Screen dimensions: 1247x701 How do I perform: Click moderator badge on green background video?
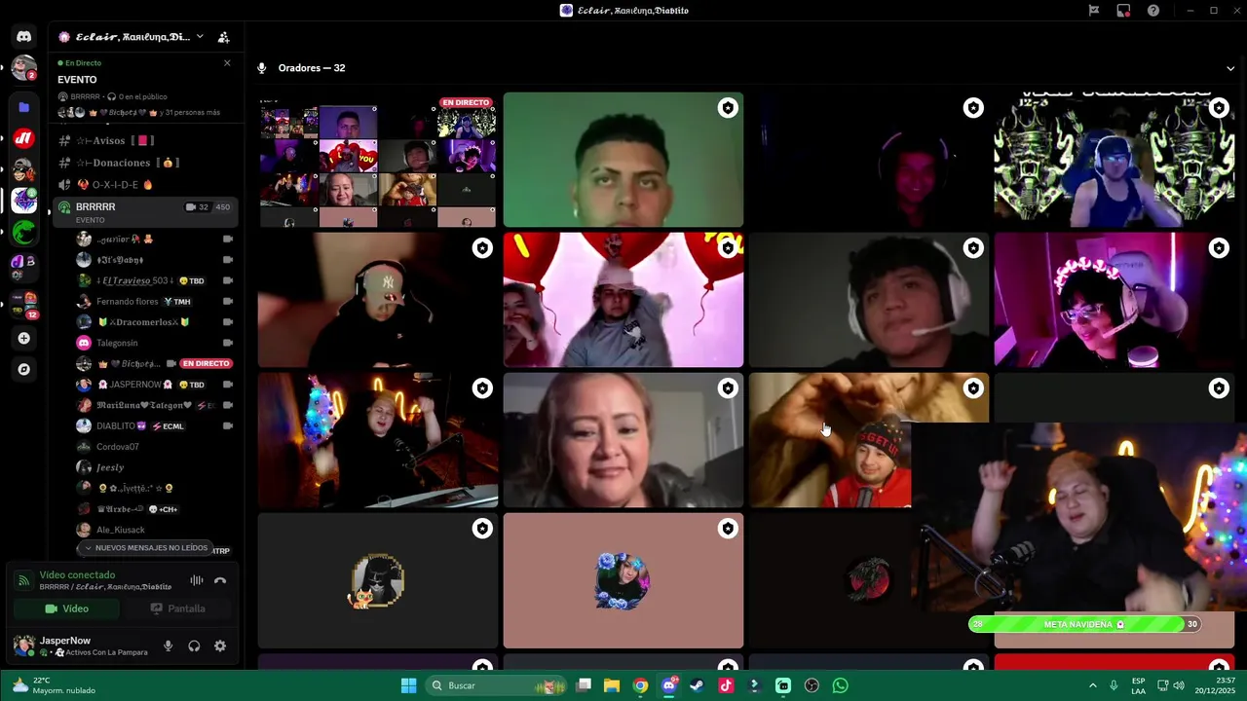click(x=728, y=108)
